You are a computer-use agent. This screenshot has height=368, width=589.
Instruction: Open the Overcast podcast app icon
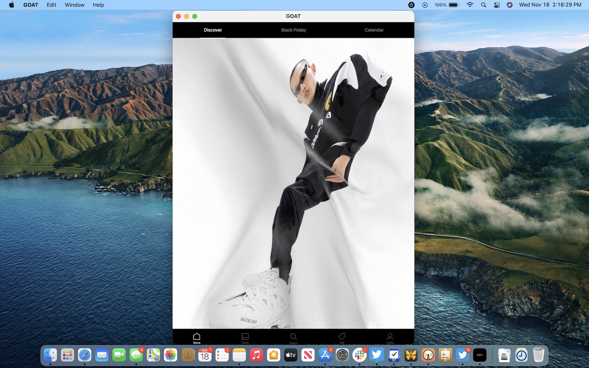tap(428, 355)
